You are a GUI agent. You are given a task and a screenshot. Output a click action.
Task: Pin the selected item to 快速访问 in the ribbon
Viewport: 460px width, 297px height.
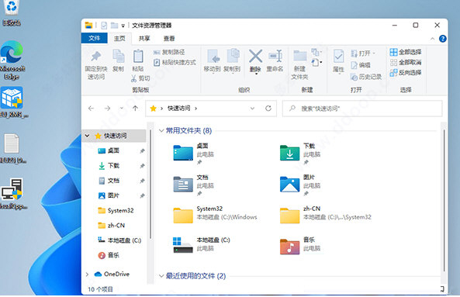pyautogui.click(x=96, y=65)
